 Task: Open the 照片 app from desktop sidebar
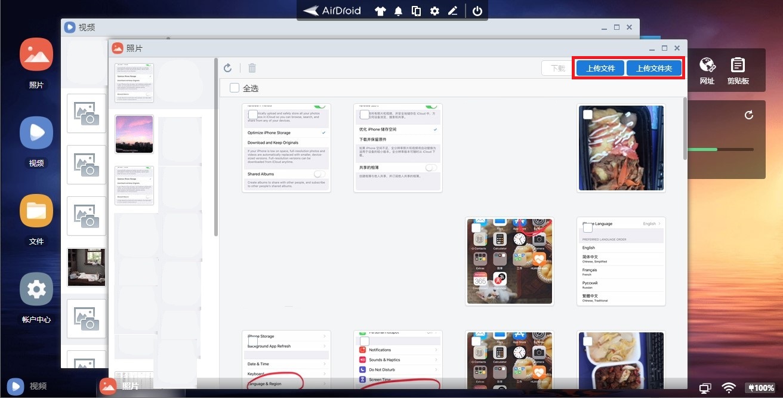tap(36, 55)
